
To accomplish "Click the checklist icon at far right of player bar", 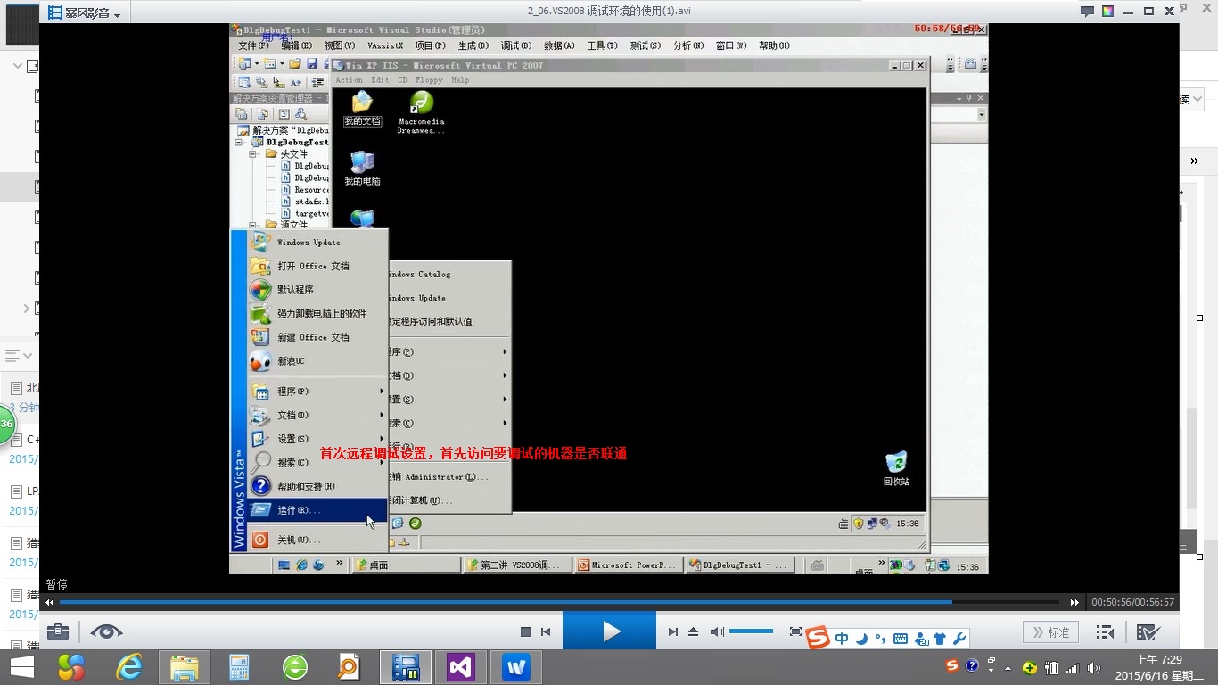I will point(1148,632).
